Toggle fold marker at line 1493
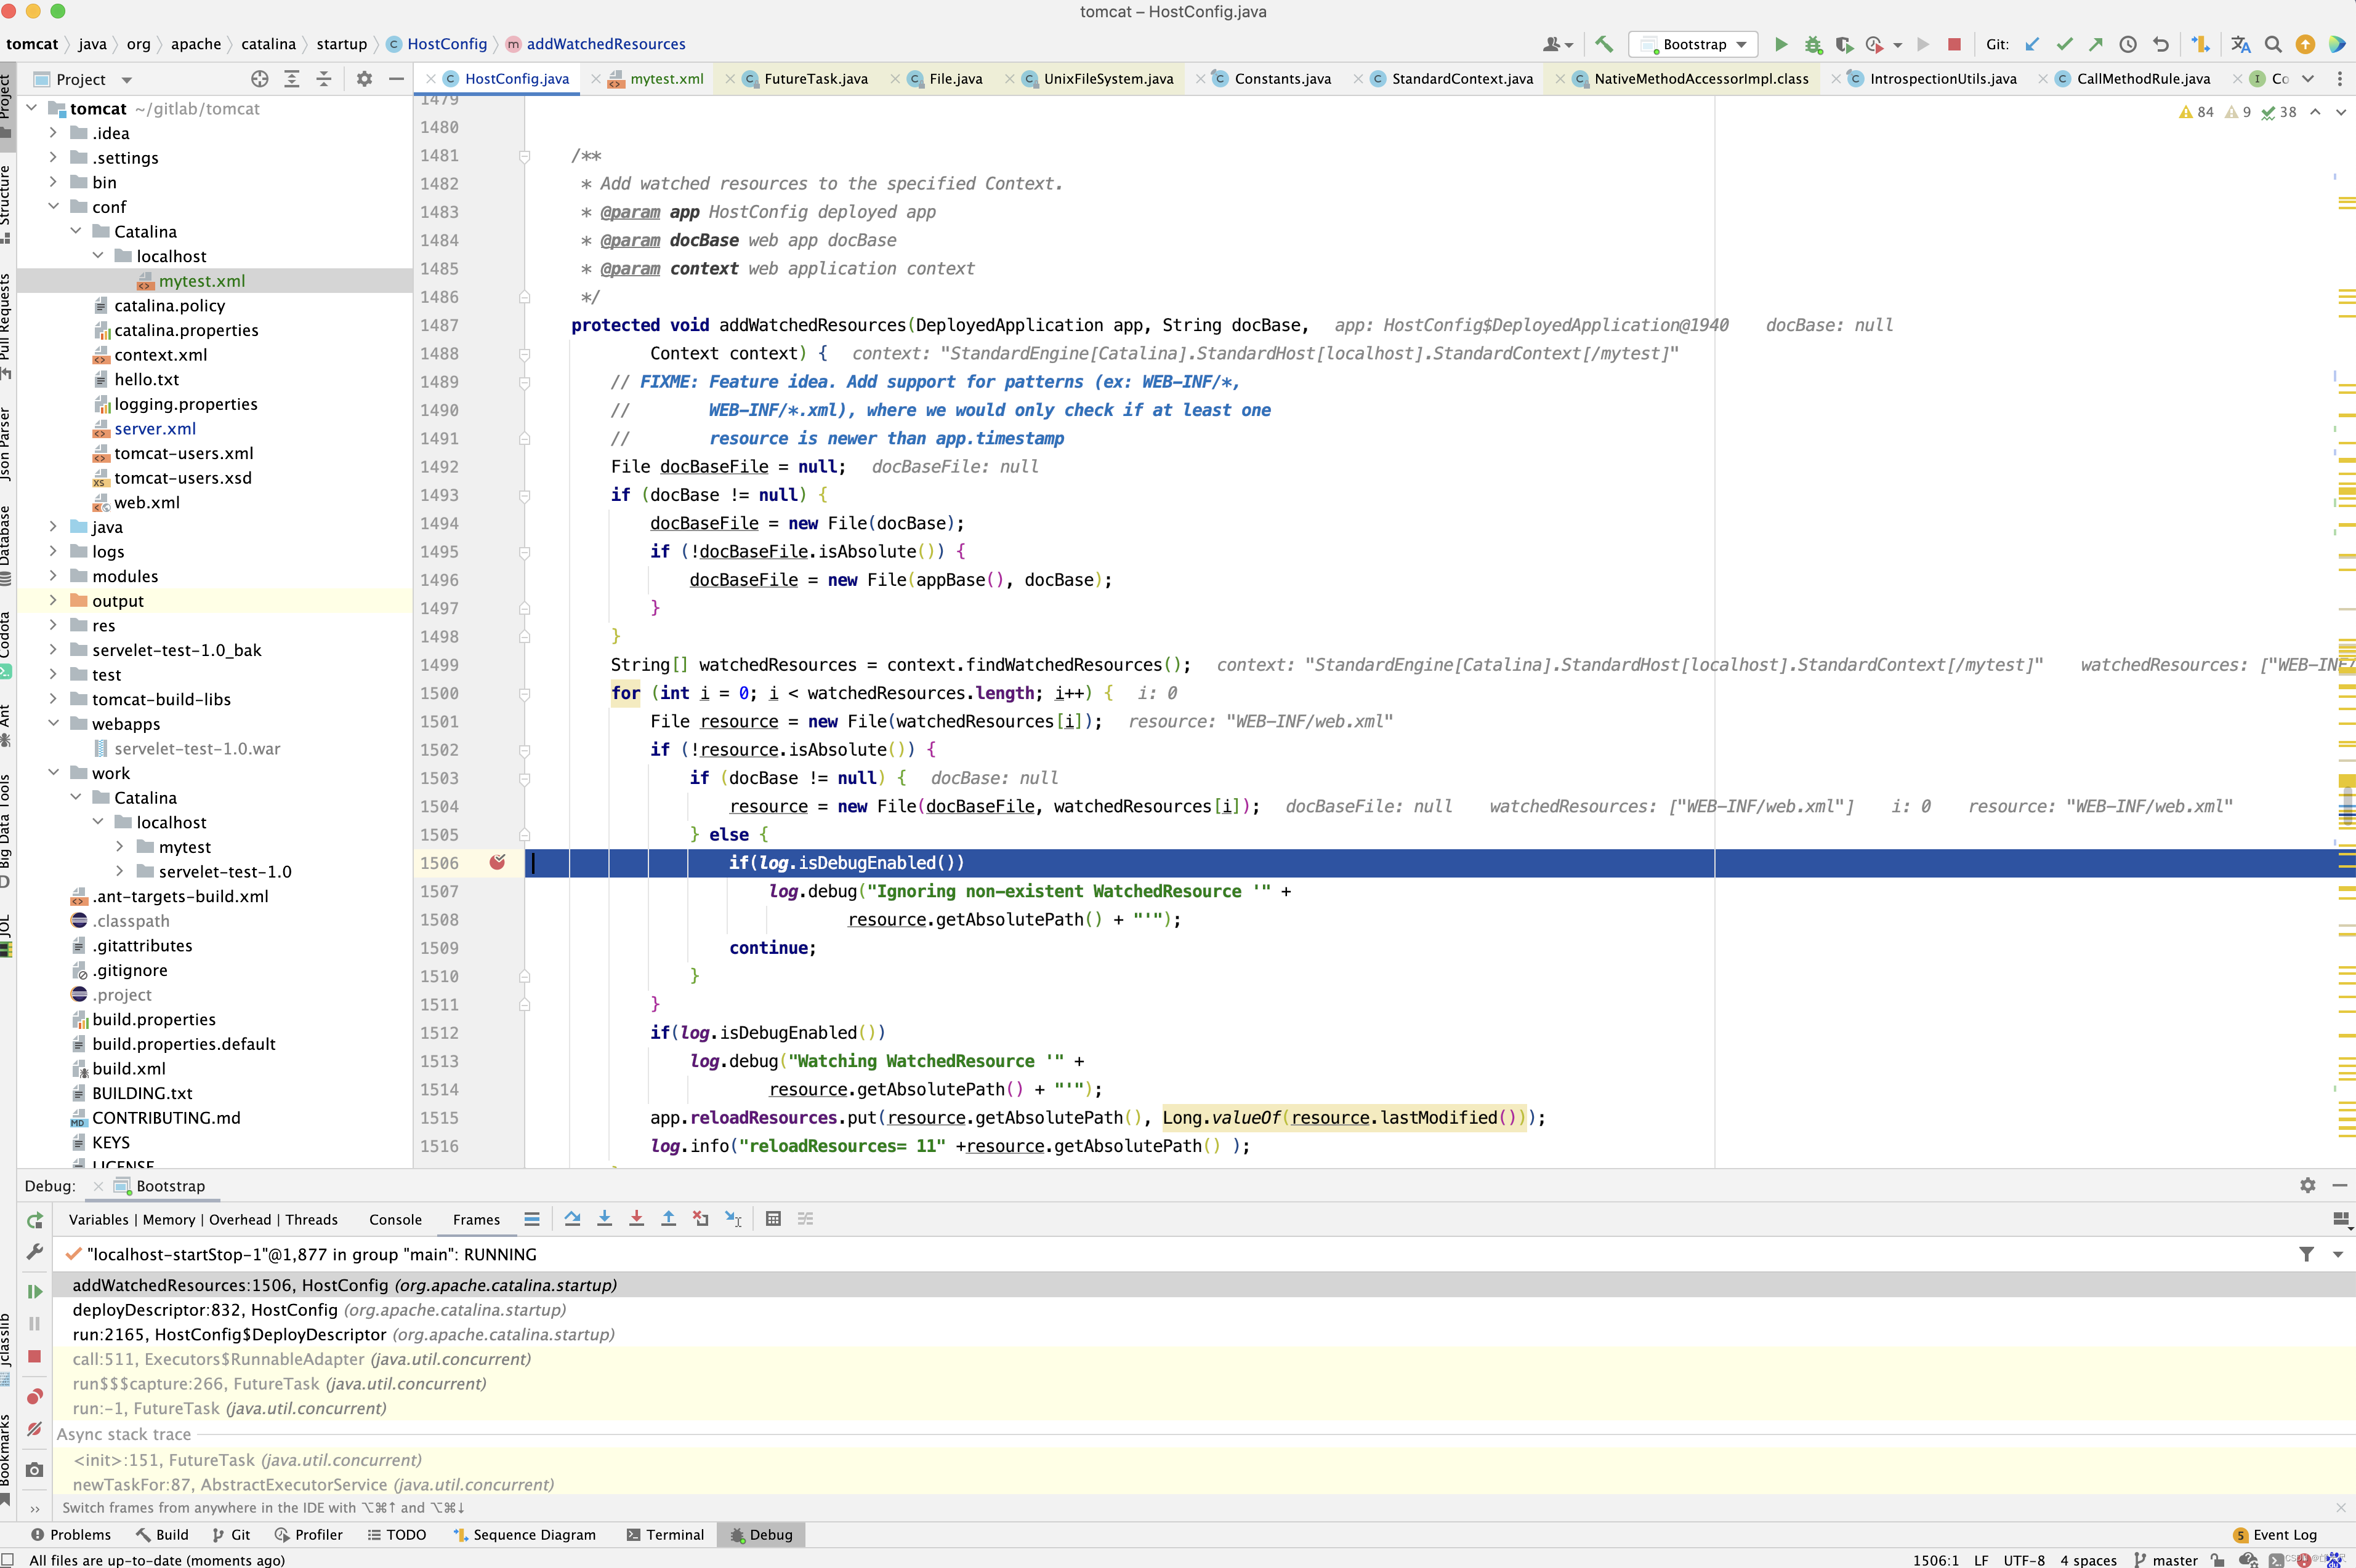Screen dimensions: 2356x1568 524,495
